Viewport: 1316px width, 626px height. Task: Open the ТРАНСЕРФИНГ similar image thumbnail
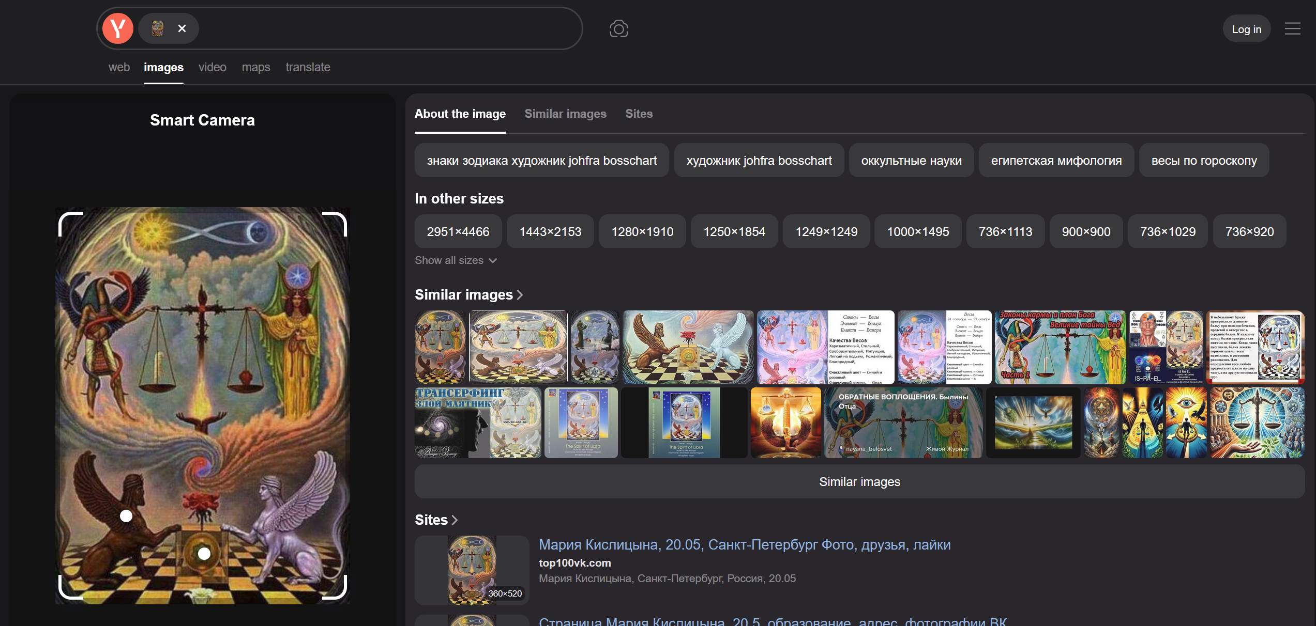pos(478,422)
